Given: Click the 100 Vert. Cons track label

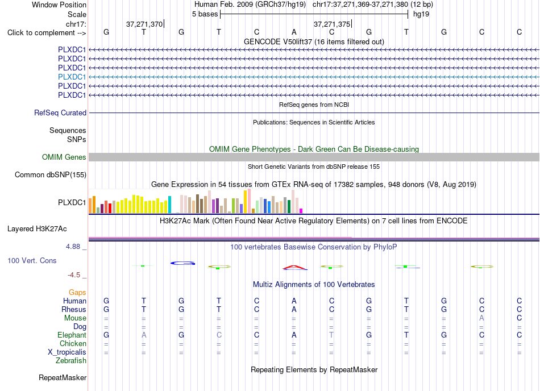Looking at the screenshot, I should pos(32,260).
